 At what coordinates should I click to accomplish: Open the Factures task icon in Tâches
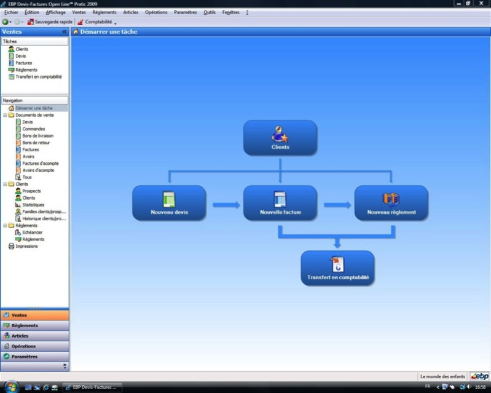tap(11, 63)
